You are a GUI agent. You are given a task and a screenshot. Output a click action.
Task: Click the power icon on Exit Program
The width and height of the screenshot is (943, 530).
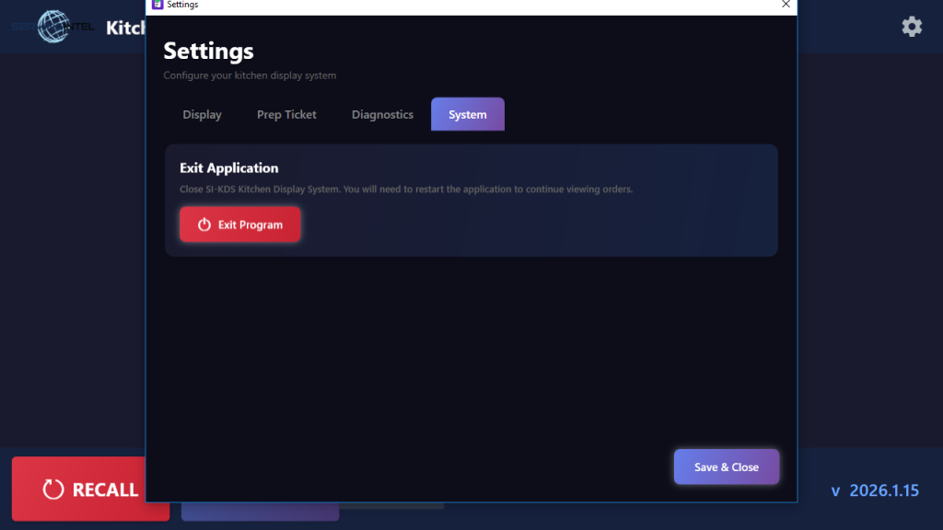point(204,225)
